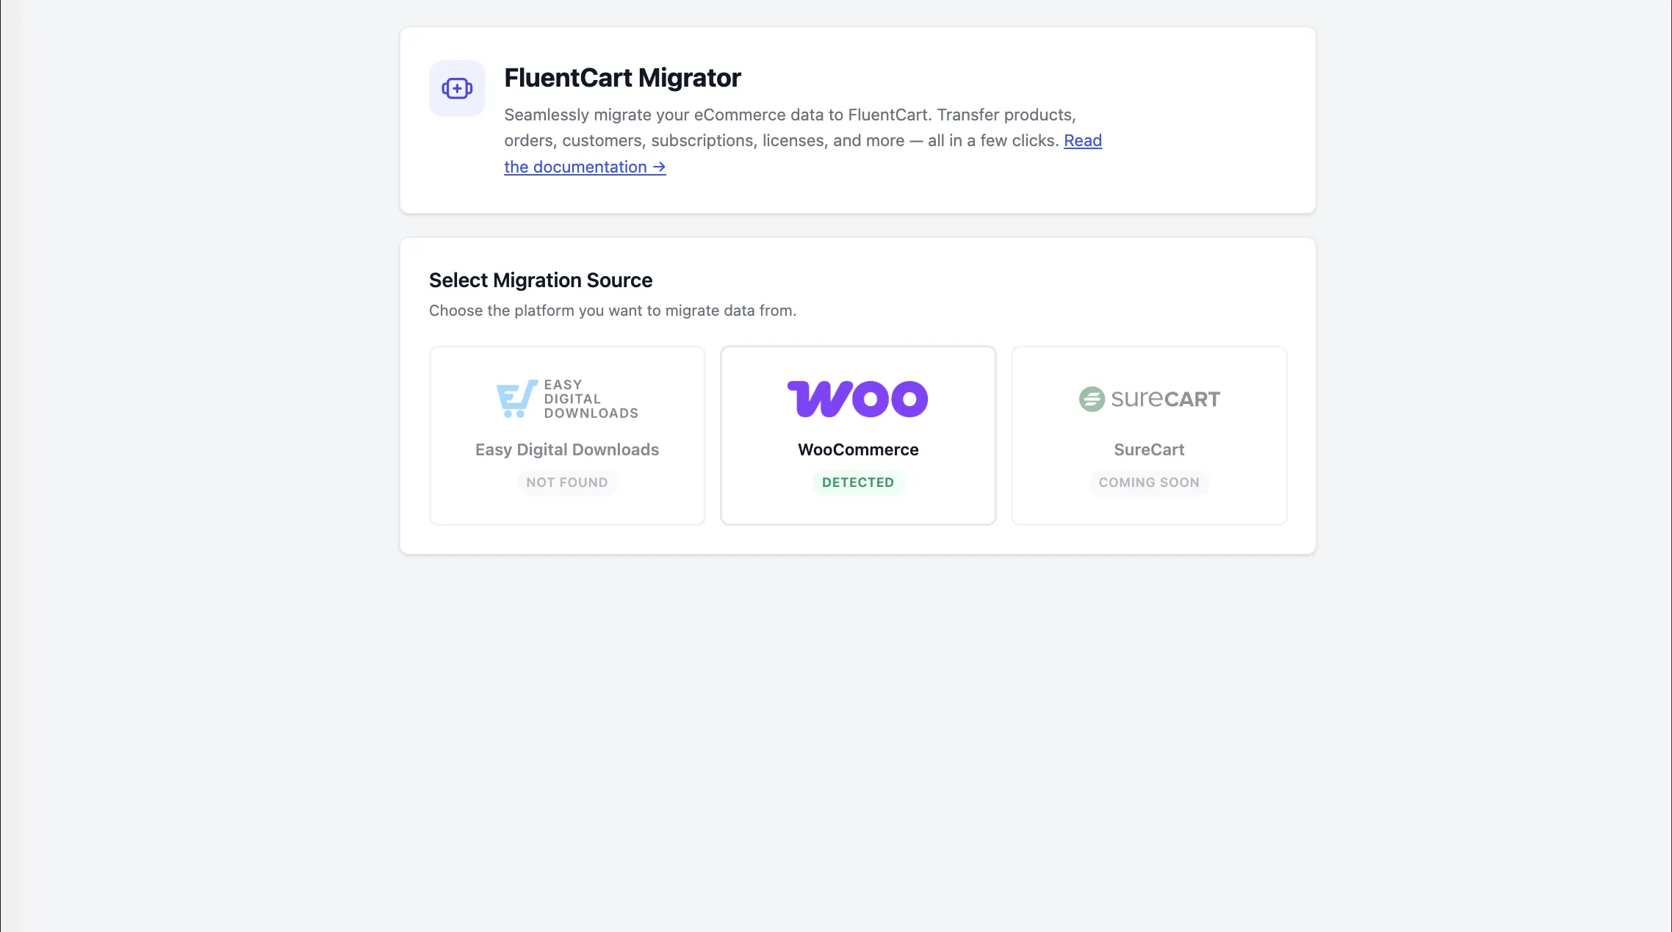
Task: Click the NOT FOUND status badge
Action: pos(567,483)
